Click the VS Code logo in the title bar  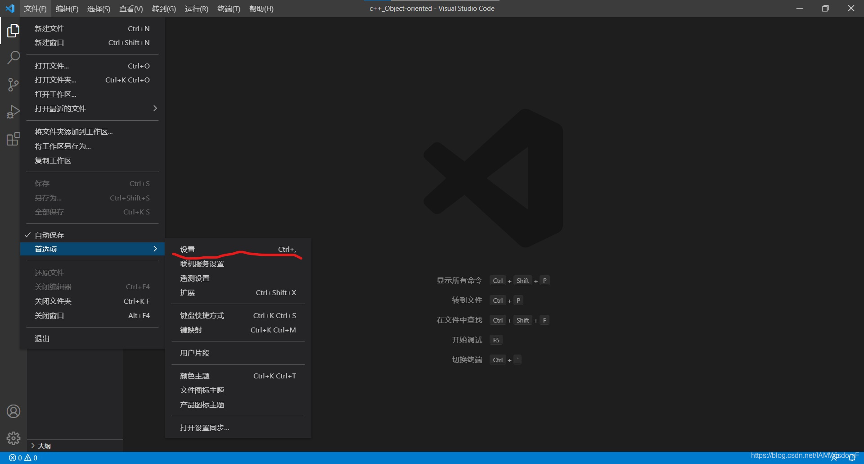point(10,8)
